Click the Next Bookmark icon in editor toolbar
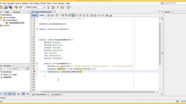Image resolution: width=186 pixels, height=104 pixels. coord(84,15)
